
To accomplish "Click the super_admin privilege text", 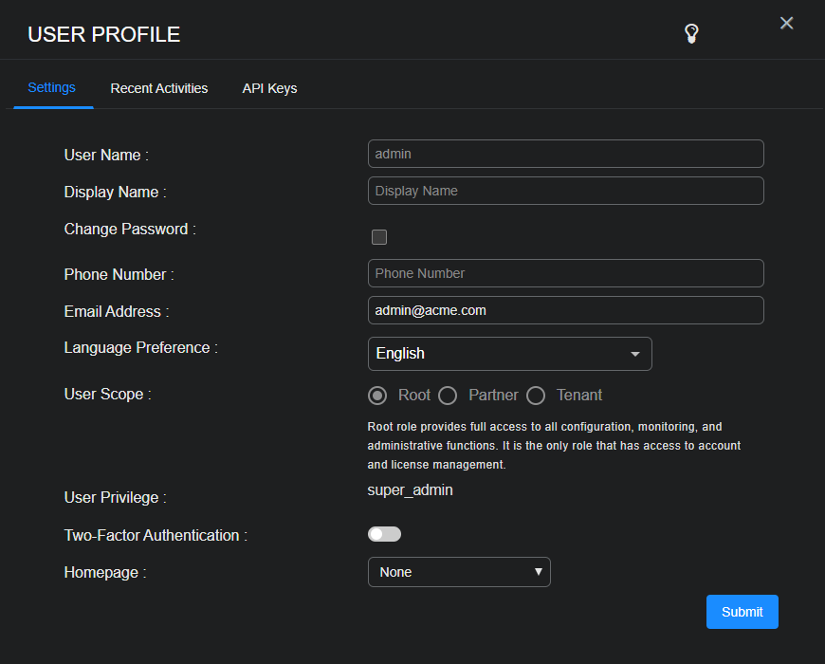I will click(410, 490).
